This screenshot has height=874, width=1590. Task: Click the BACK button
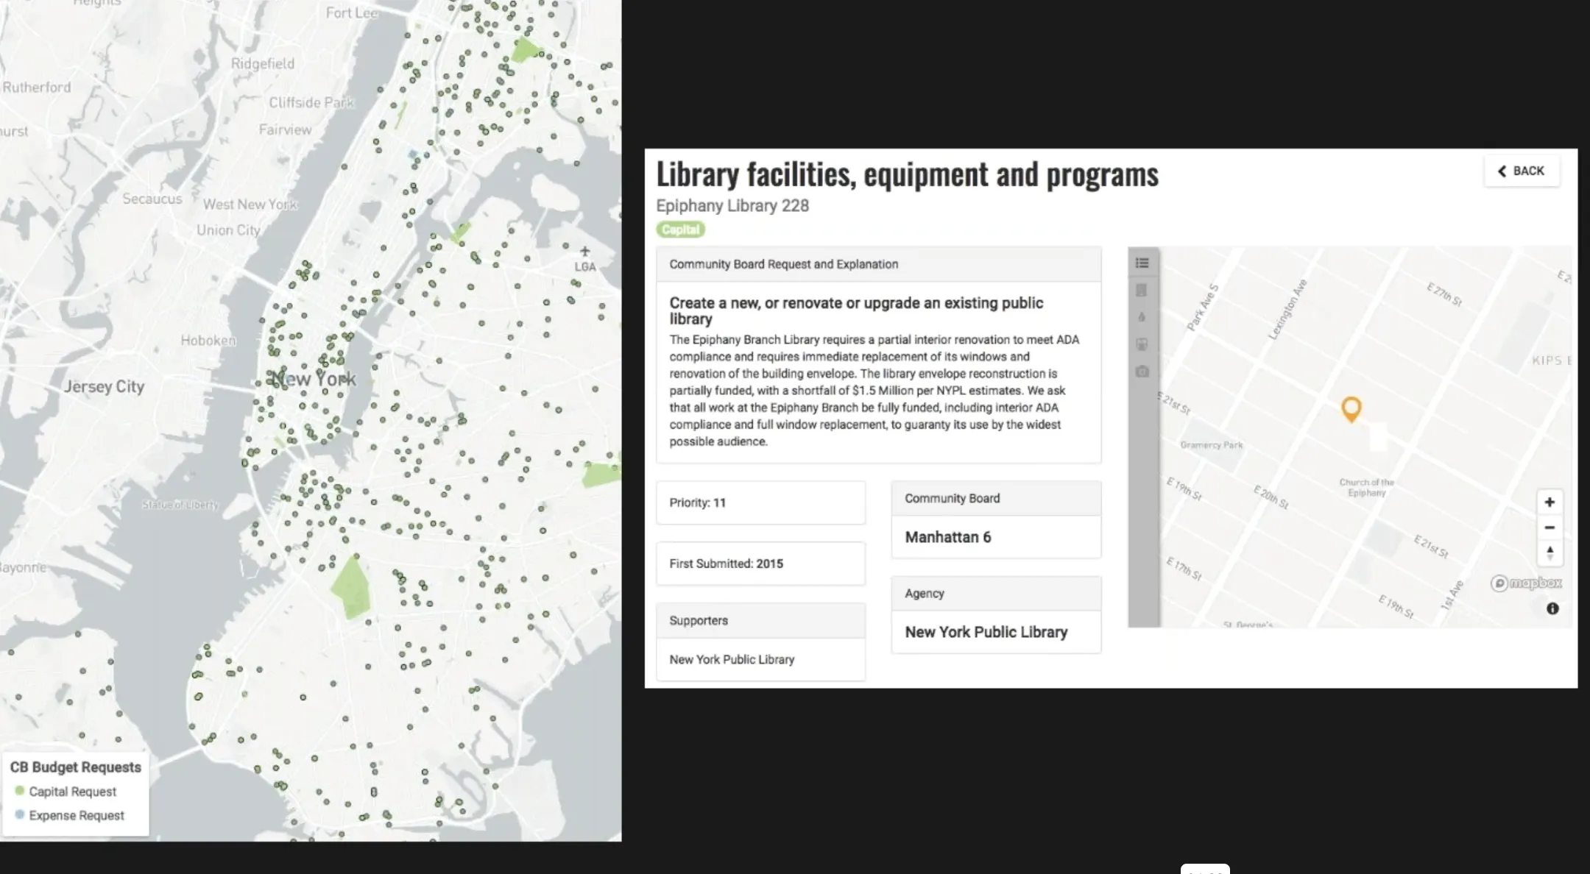coord(1521,171)
